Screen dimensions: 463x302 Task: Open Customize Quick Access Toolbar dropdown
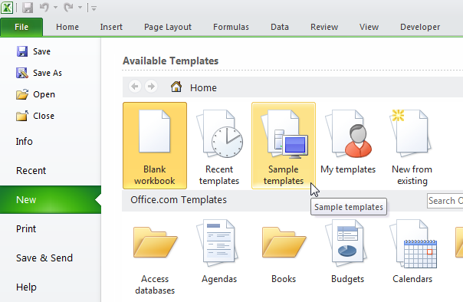point(94,8)
